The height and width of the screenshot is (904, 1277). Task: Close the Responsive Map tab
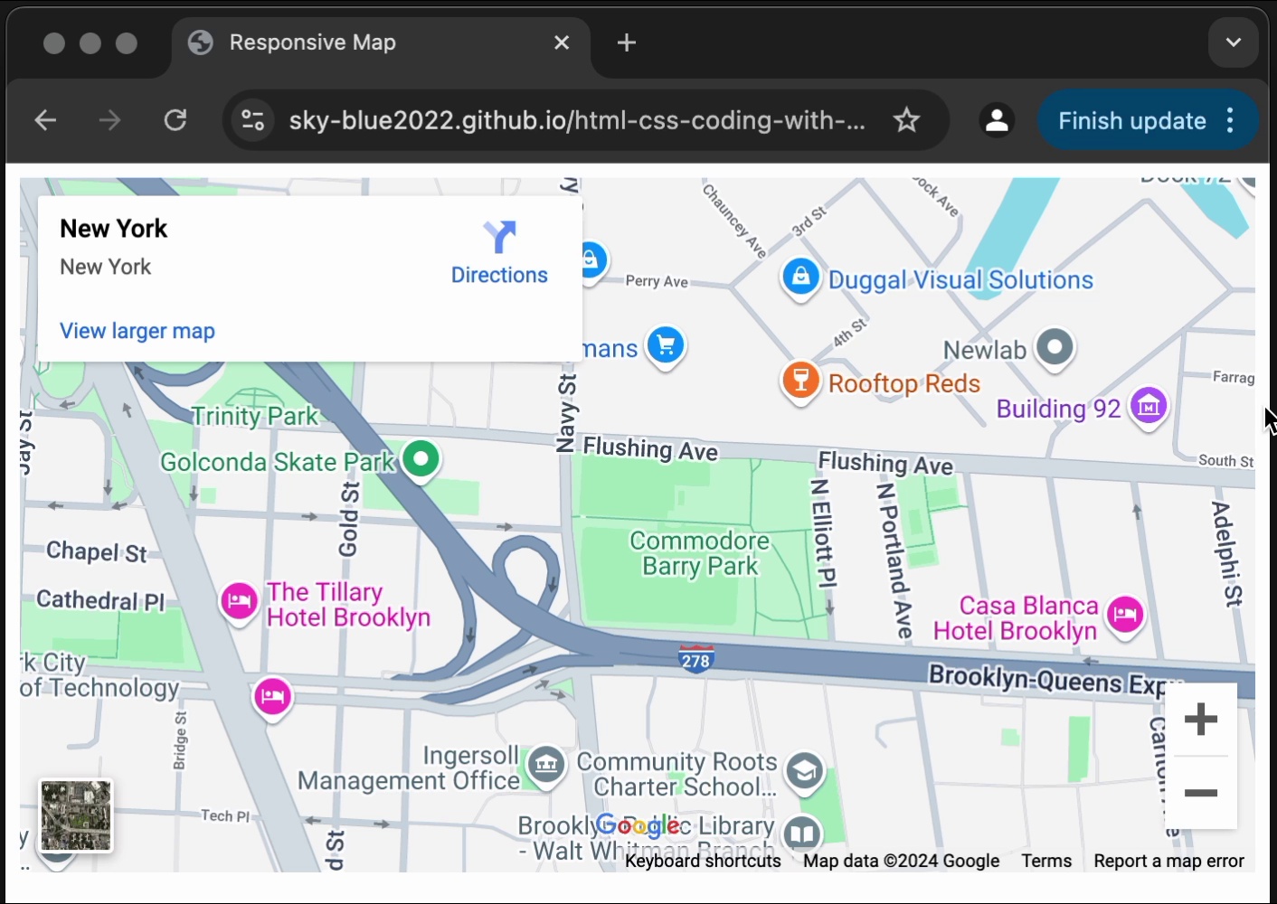coord(562,42)
